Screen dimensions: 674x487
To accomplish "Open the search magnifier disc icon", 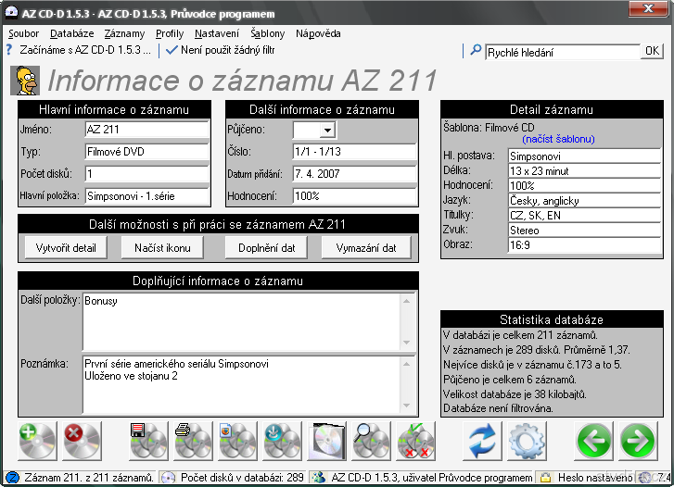I will 371,441.
